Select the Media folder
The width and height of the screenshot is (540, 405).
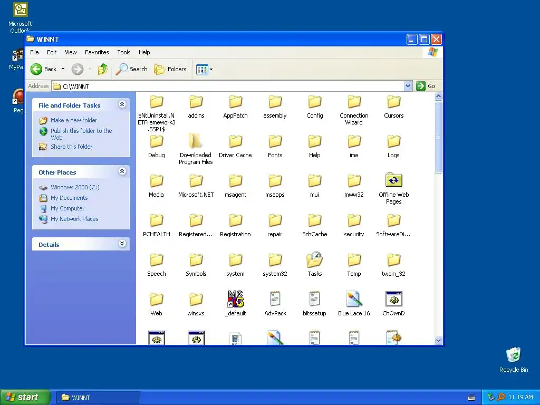tap(156, 185)
